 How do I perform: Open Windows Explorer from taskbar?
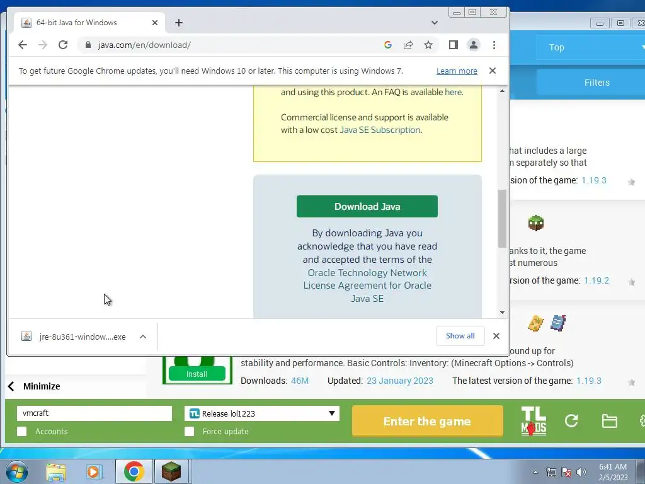tap(56, 471)
